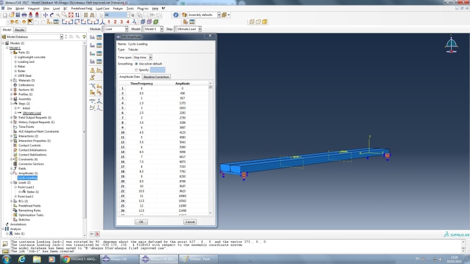Open the Plug-ins menu
The height and width of the screenshot is (264, 470).
click(143, 8)
